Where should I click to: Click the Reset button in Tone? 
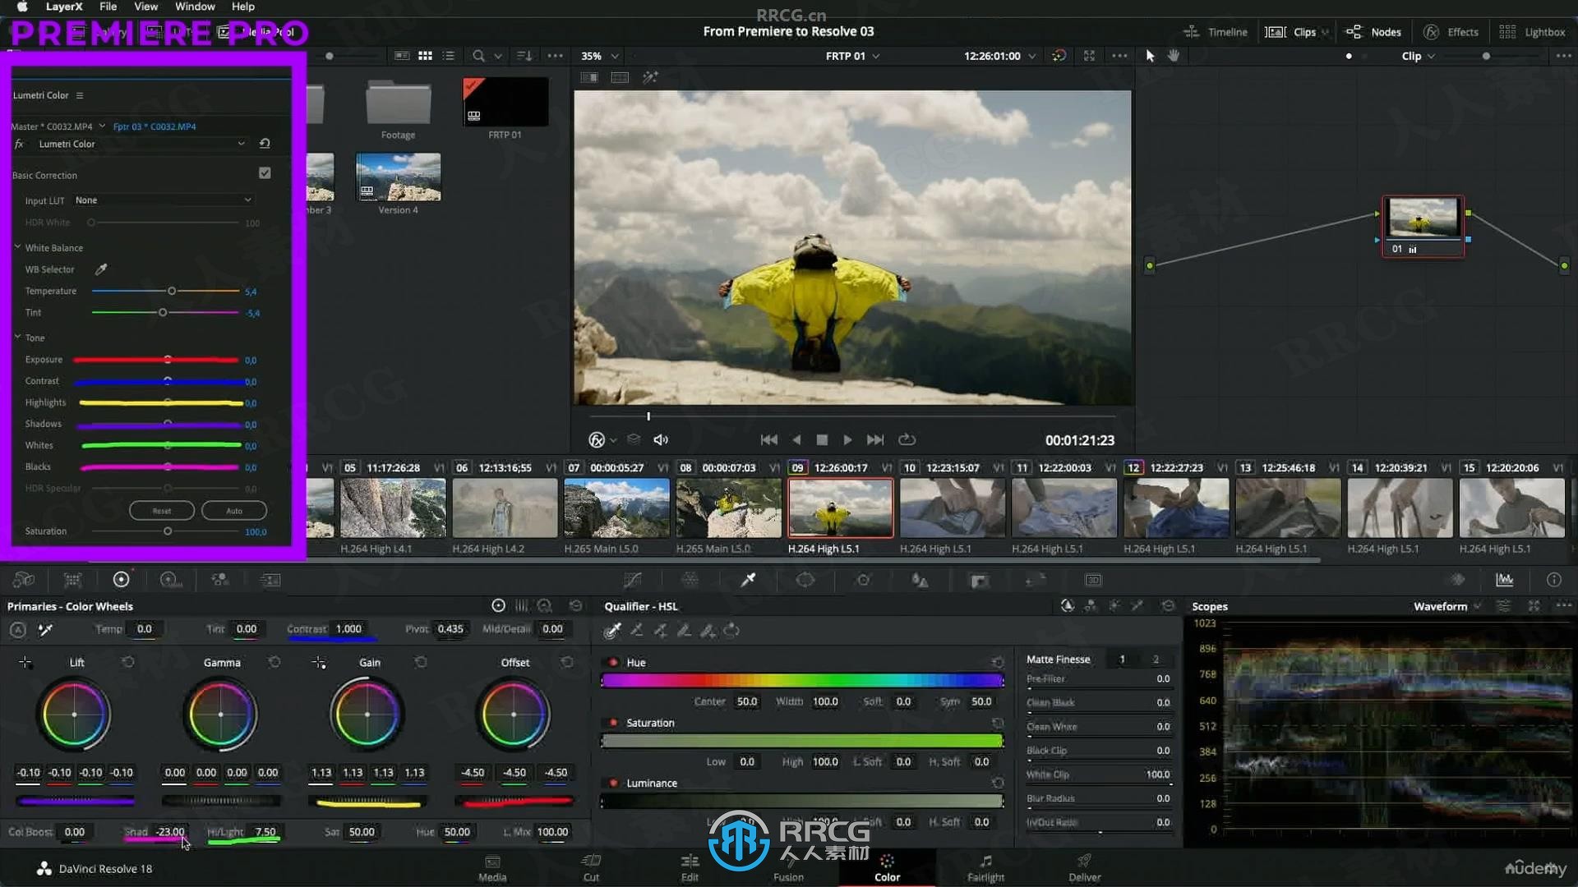(161, 511)
